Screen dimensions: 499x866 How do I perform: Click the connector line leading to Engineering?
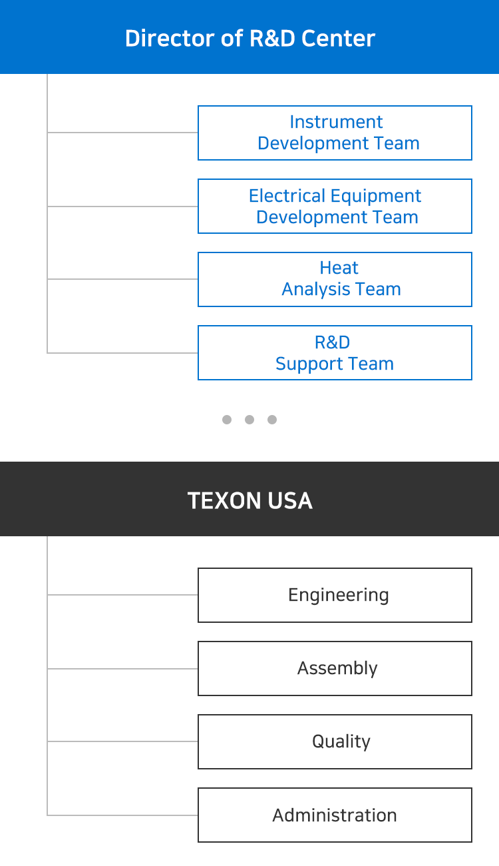(122, 595)
